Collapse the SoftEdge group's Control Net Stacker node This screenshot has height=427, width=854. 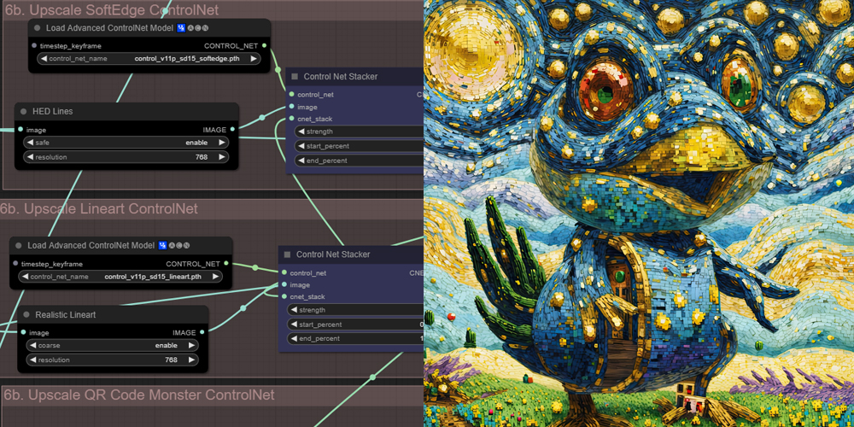(x=295, y=77)
